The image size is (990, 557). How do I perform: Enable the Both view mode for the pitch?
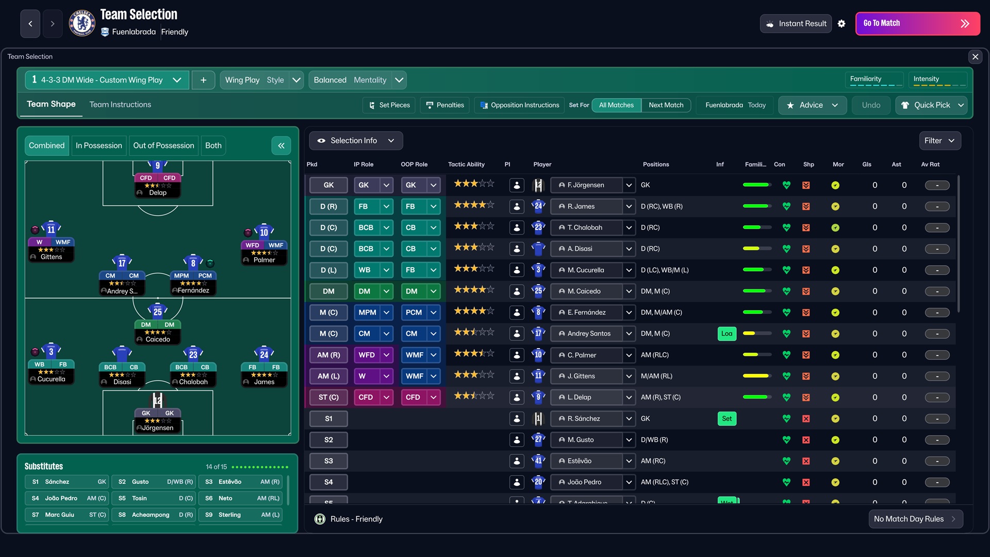pyautogui.click(x=213, y=145)
